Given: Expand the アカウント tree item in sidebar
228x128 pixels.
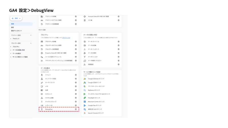Looking at the screenshot, I should pyautogui.click(x=11, y=39).
